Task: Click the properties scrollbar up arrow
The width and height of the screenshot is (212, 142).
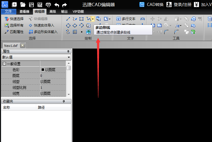Action: pos(69,63)
